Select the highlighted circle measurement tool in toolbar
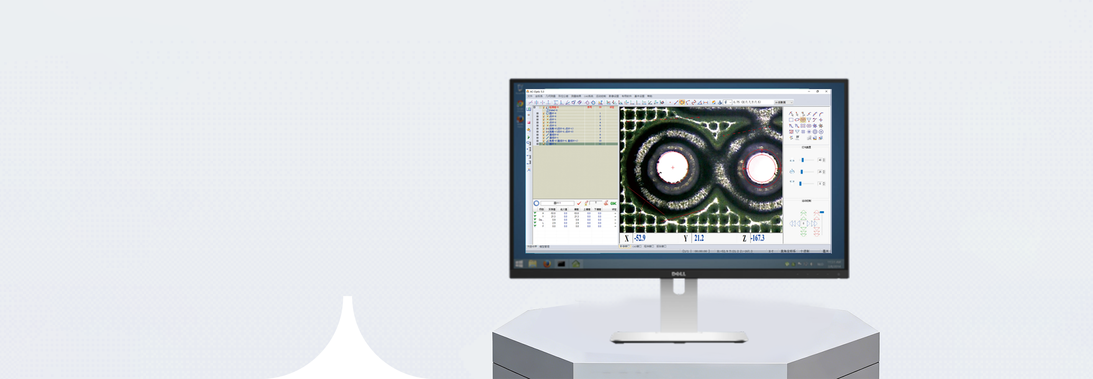Viewport: 1093px width, 379px height. [x=682, y=102]
